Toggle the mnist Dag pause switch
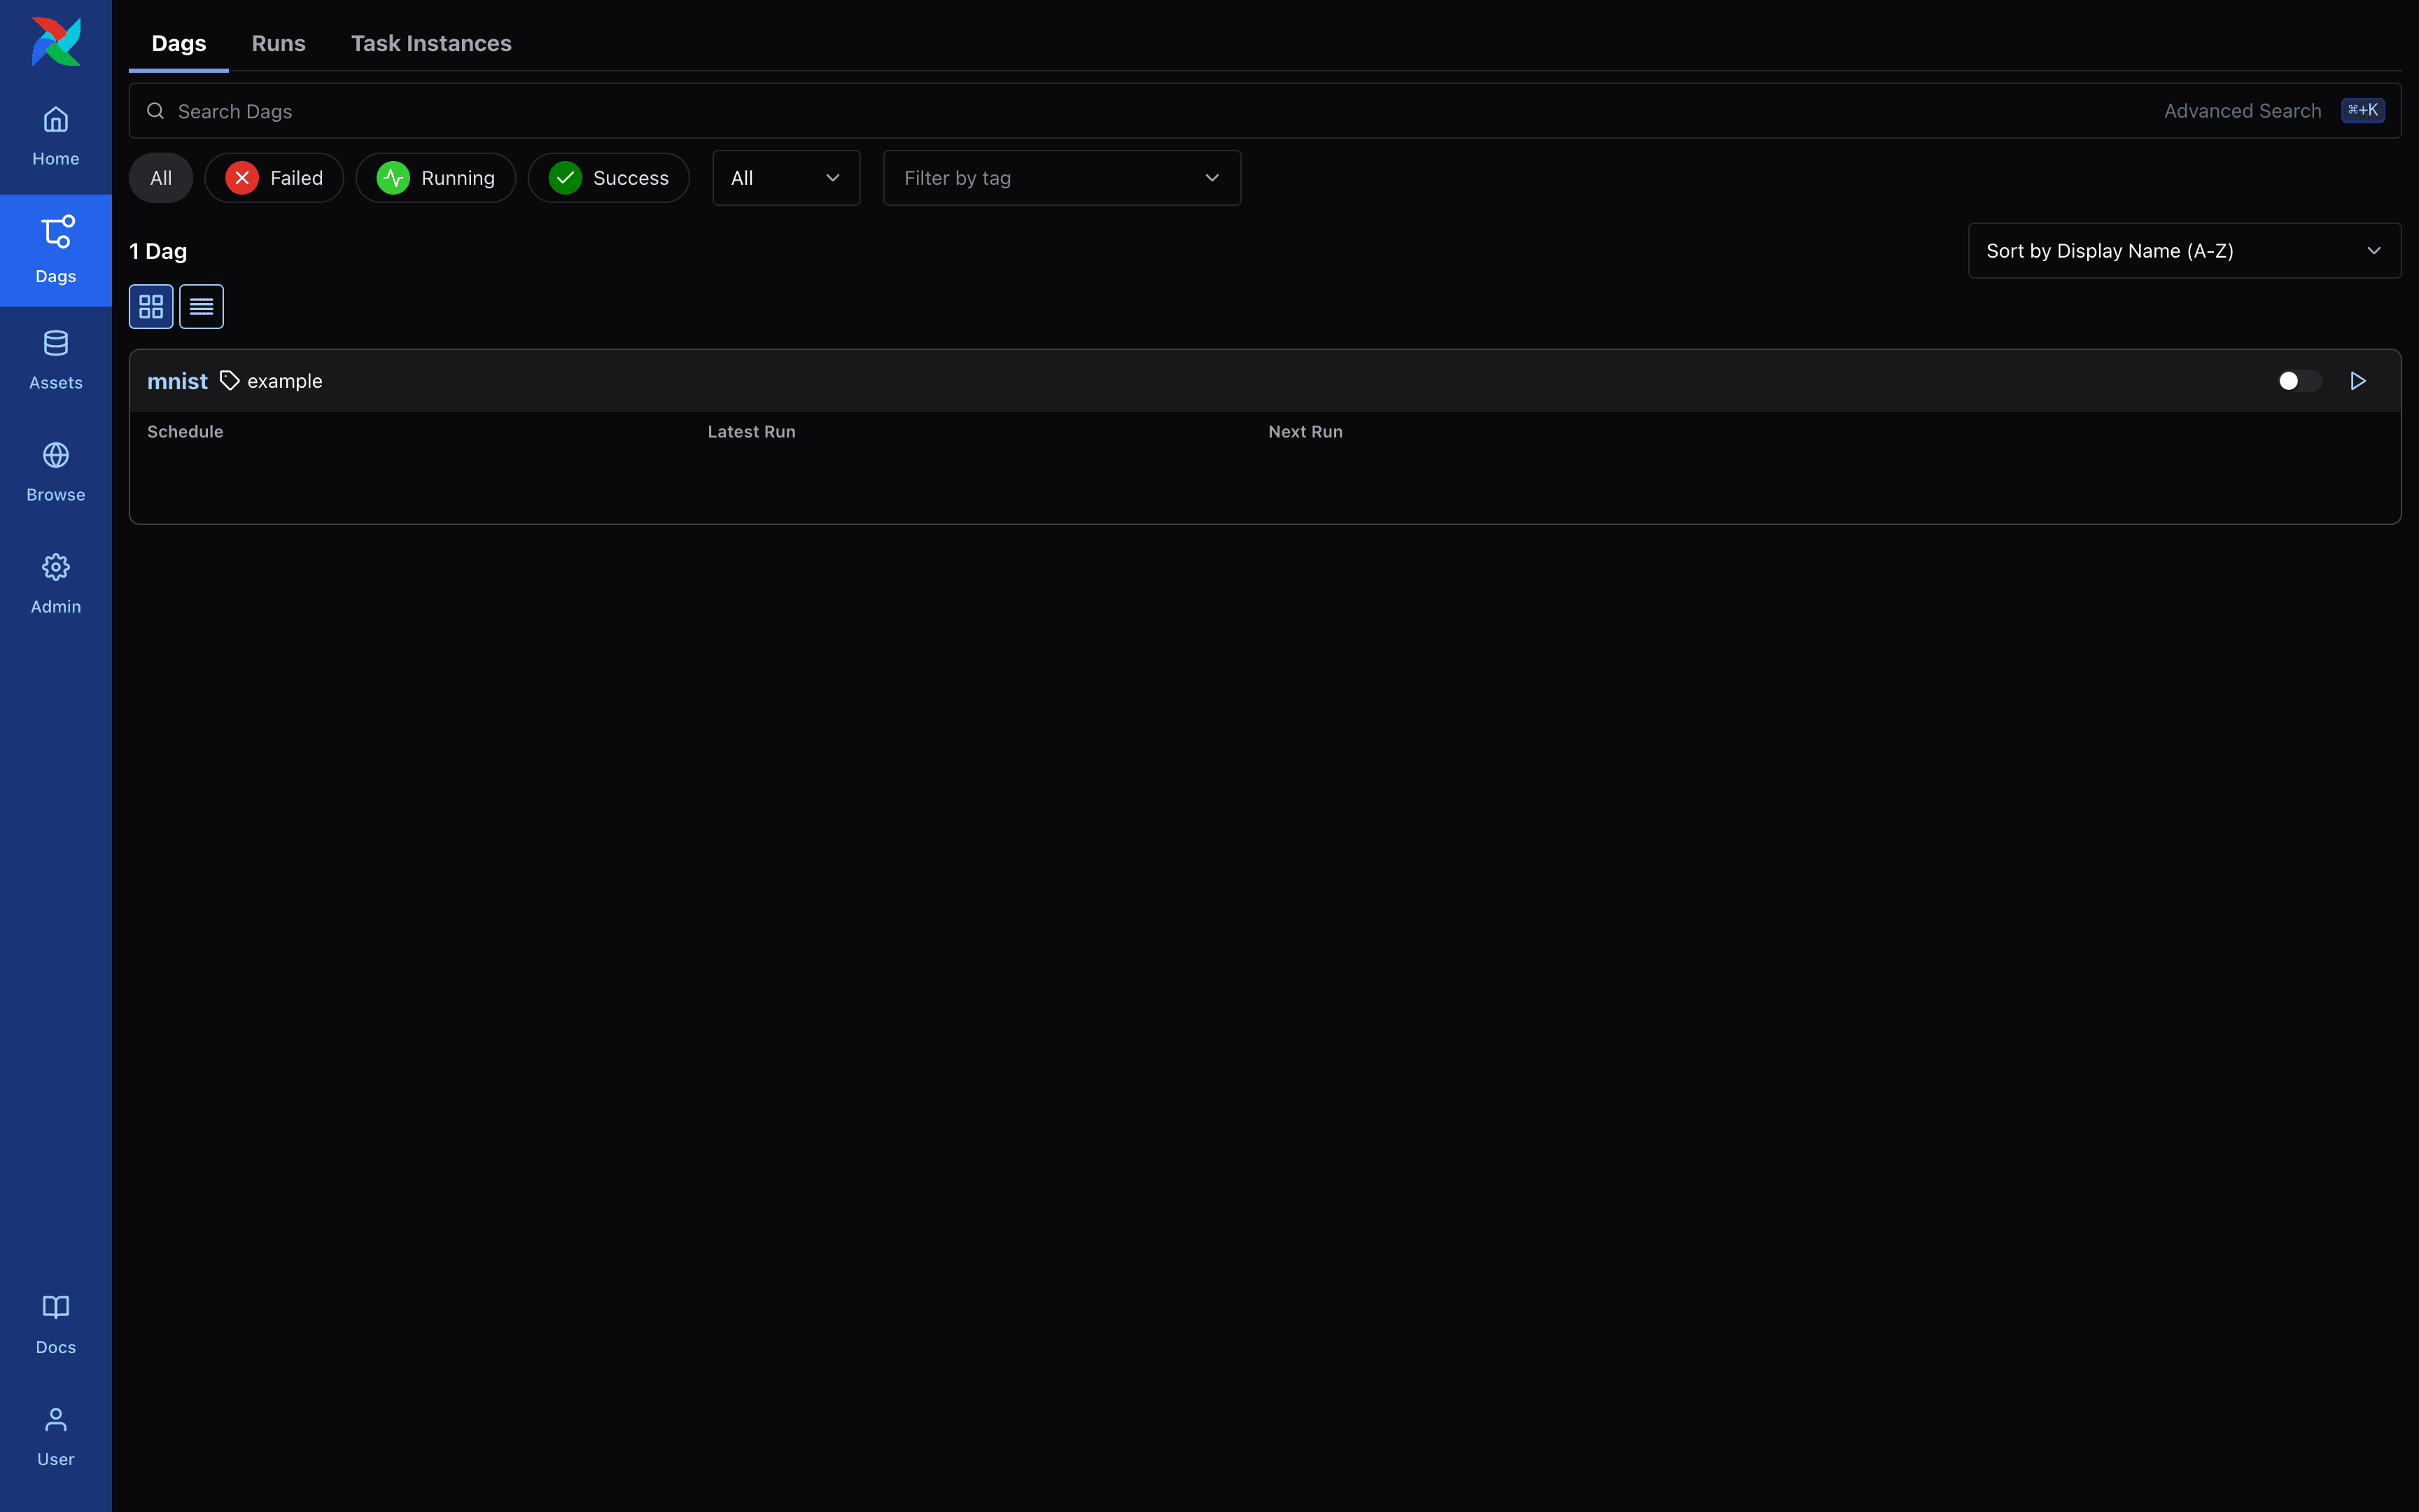The image size is (2419, 1512). coord(2299,381)
